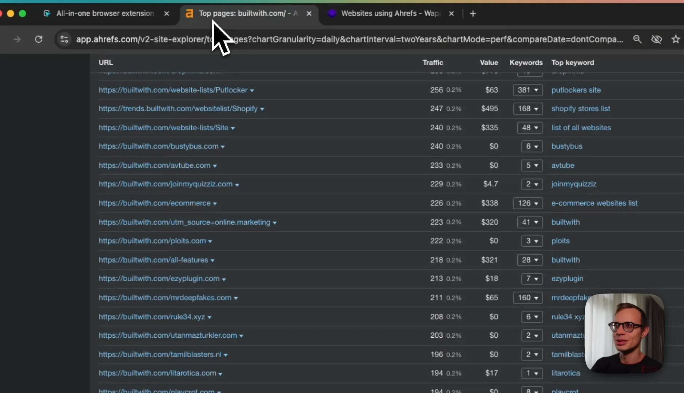Viewport: 684px width, 393px height.
Task: Sort by the Traffic column header
Action: pos(433,63)
